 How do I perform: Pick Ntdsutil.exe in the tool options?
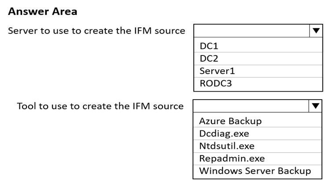click(257, 146)
